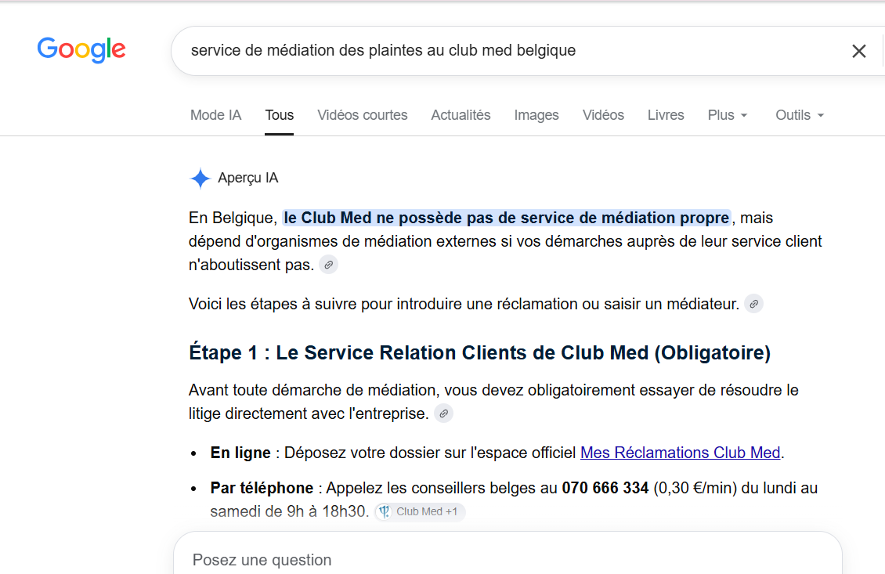This screenshot has width=885, height=574.
Task: Click the bold "En ligne" bullet label
Action: coord(240,453)
